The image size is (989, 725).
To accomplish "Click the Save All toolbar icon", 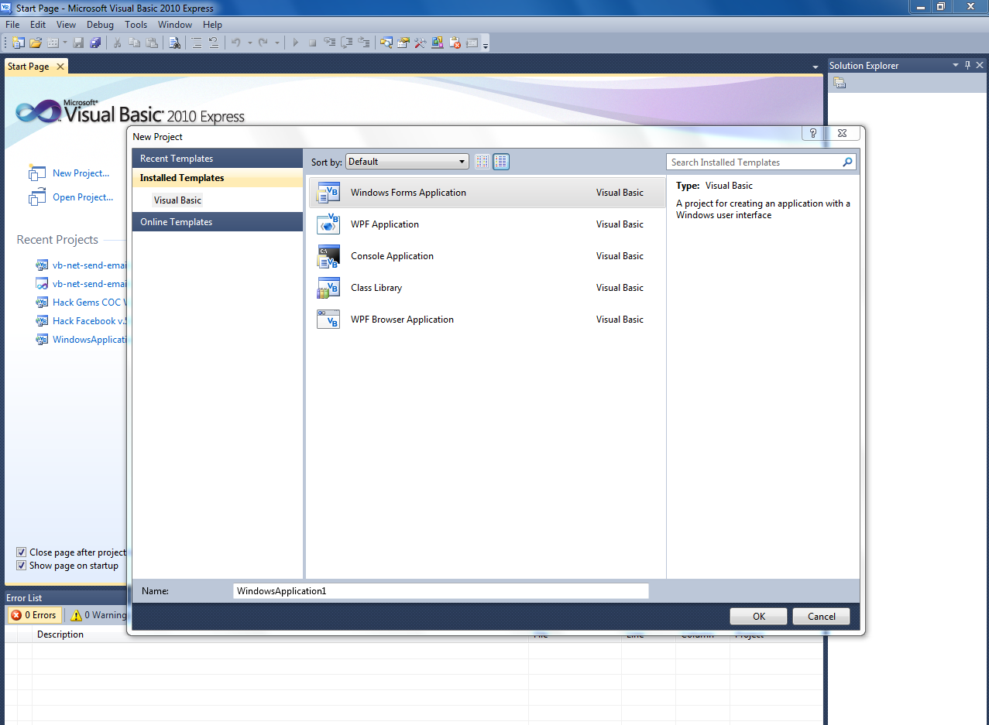I will tap(95, 43).
